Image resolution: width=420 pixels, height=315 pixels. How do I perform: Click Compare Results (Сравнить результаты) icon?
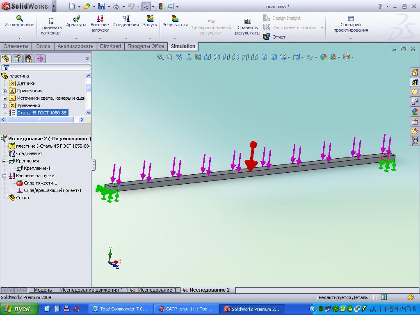click(x=247, y=21)
